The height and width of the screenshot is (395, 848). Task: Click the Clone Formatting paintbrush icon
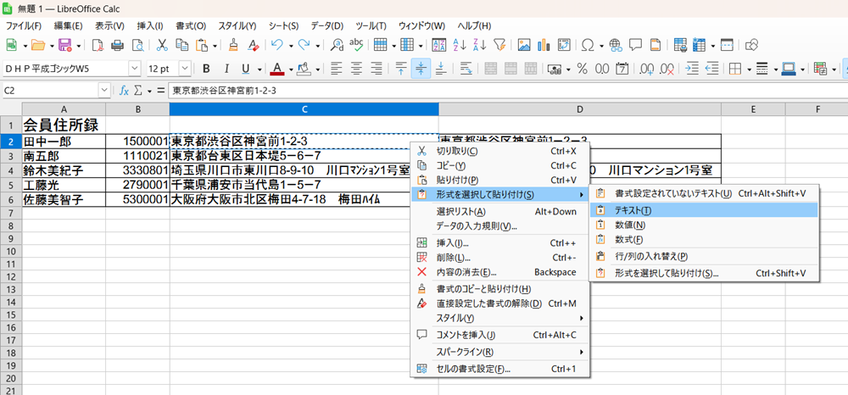coord(232,46)
